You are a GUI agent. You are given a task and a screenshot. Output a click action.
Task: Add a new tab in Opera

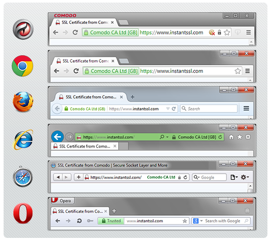[114, 211]
